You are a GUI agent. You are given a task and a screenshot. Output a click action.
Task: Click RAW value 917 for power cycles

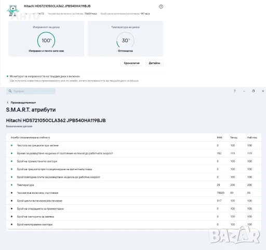[219, 201]
